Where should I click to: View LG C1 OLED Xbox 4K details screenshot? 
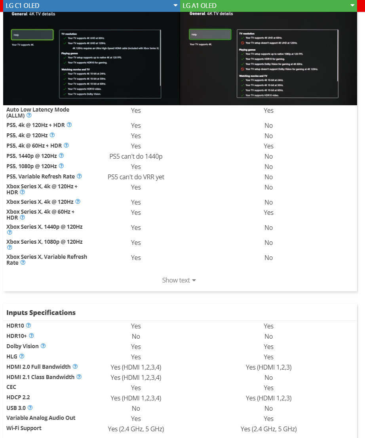tap(91, 59)
